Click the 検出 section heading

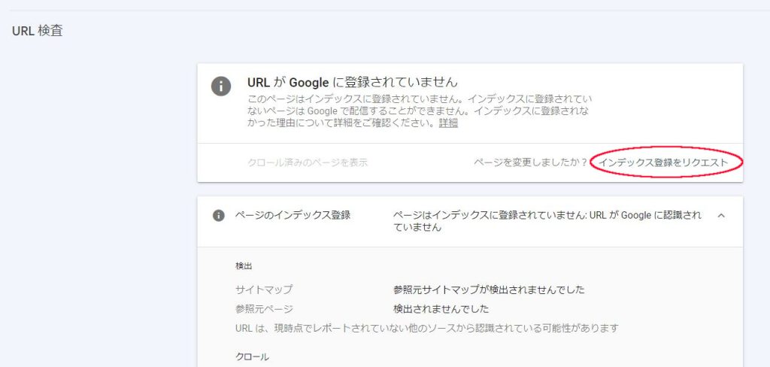coord(244,266)
